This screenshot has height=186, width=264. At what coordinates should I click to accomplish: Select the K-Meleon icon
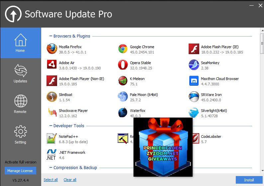(x=123, y=81)
